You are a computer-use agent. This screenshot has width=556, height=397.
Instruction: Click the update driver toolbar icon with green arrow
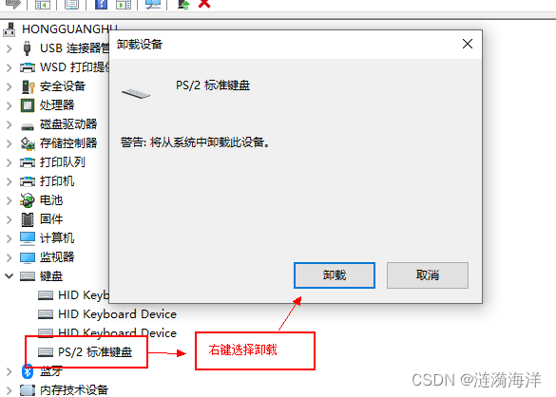click(183, 4)
